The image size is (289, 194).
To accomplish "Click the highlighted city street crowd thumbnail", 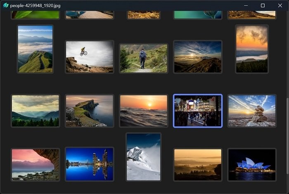I will [x=198, y=111].
